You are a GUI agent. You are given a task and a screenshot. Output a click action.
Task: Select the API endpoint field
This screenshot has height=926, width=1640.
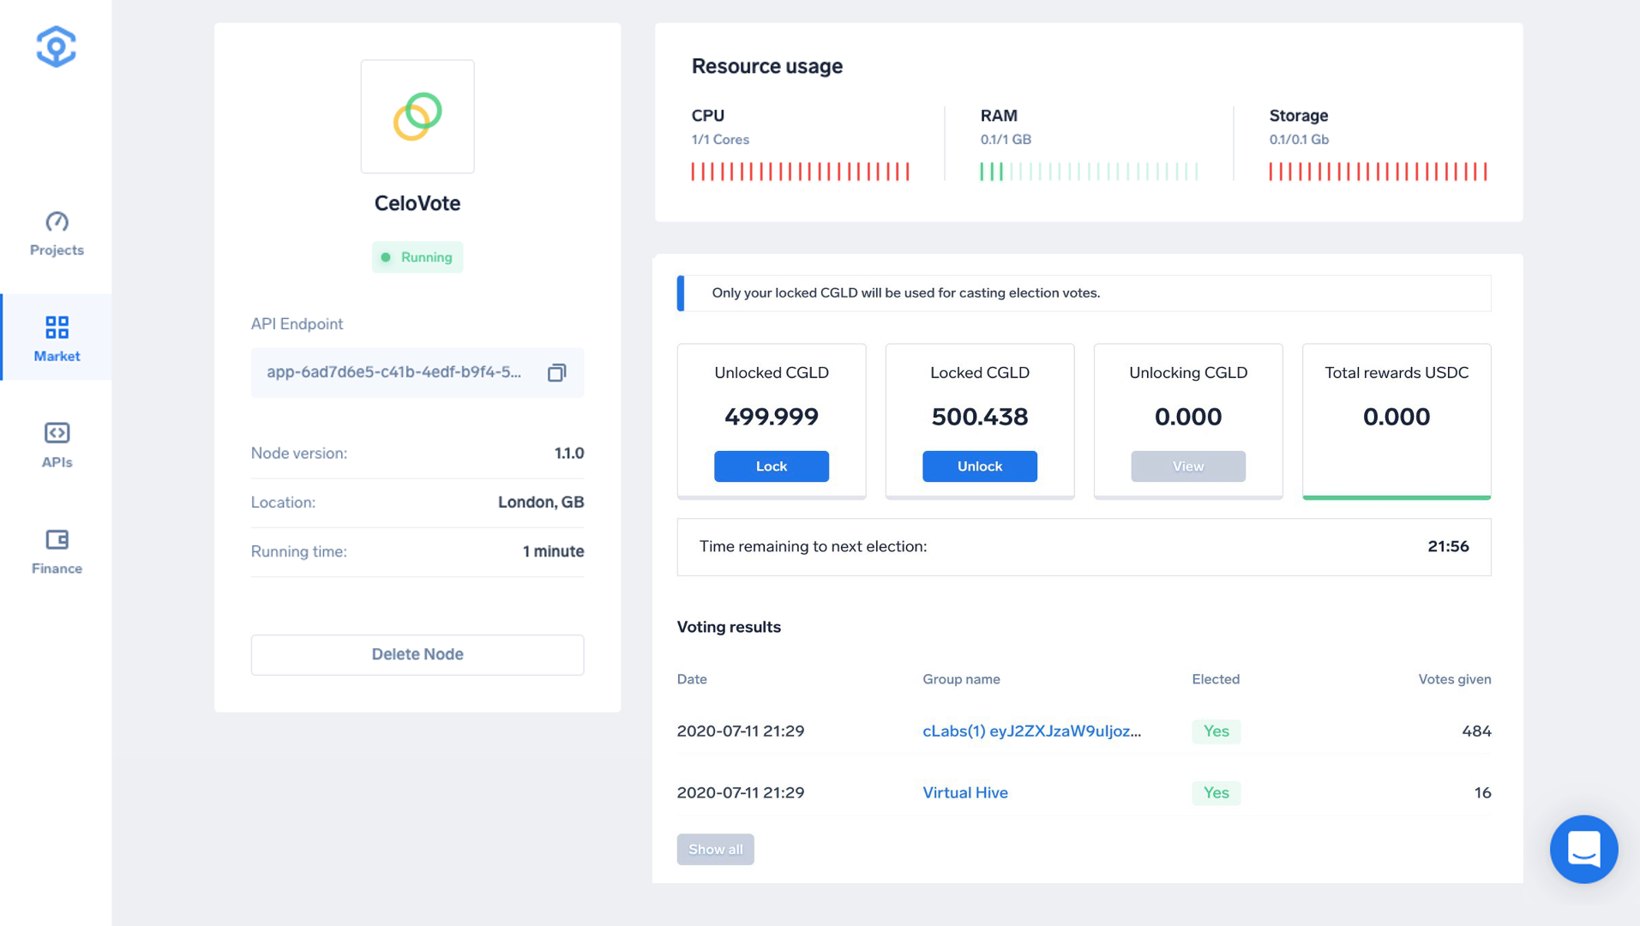point(418,372)
